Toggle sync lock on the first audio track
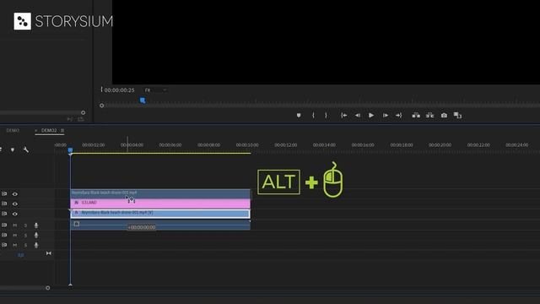The height and width of the screenshot is (304, 540). pyautogui.click(x=4, y=225)
